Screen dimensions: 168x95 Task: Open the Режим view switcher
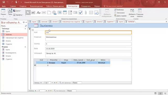3,13
